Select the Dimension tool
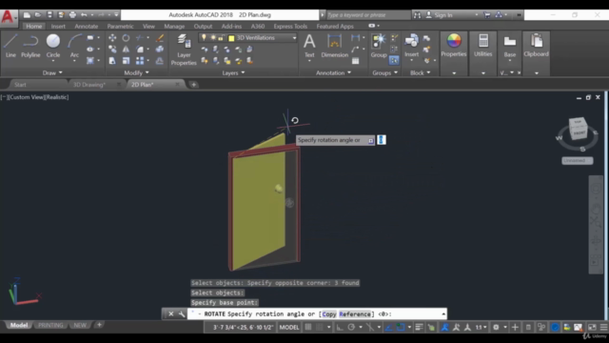 click(334, 46)
